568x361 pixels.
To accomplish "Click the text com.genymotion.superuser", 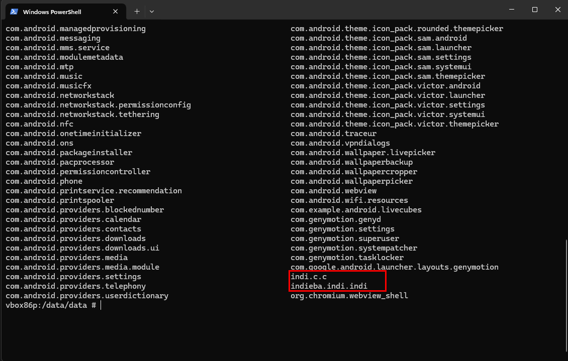I will pos(345,238).
